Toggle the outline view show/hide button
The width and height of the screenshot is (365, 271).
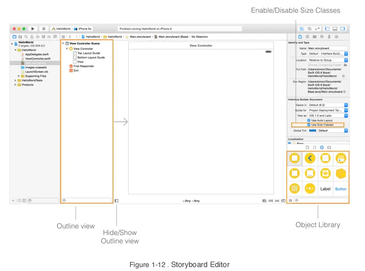(x=116, y=201)
